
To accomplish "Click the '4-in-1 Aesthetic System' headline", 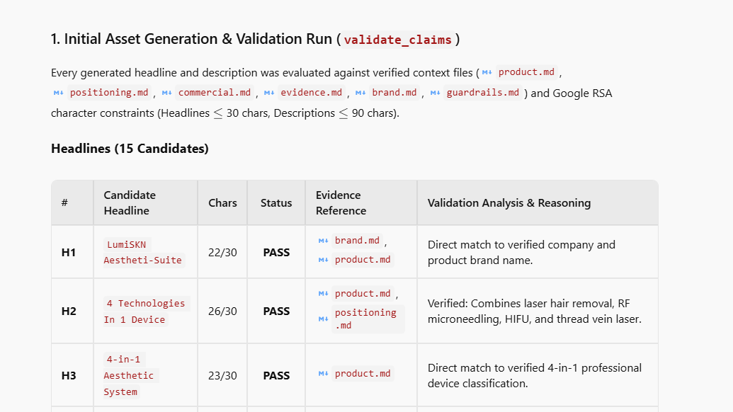I will click(130, 376).
